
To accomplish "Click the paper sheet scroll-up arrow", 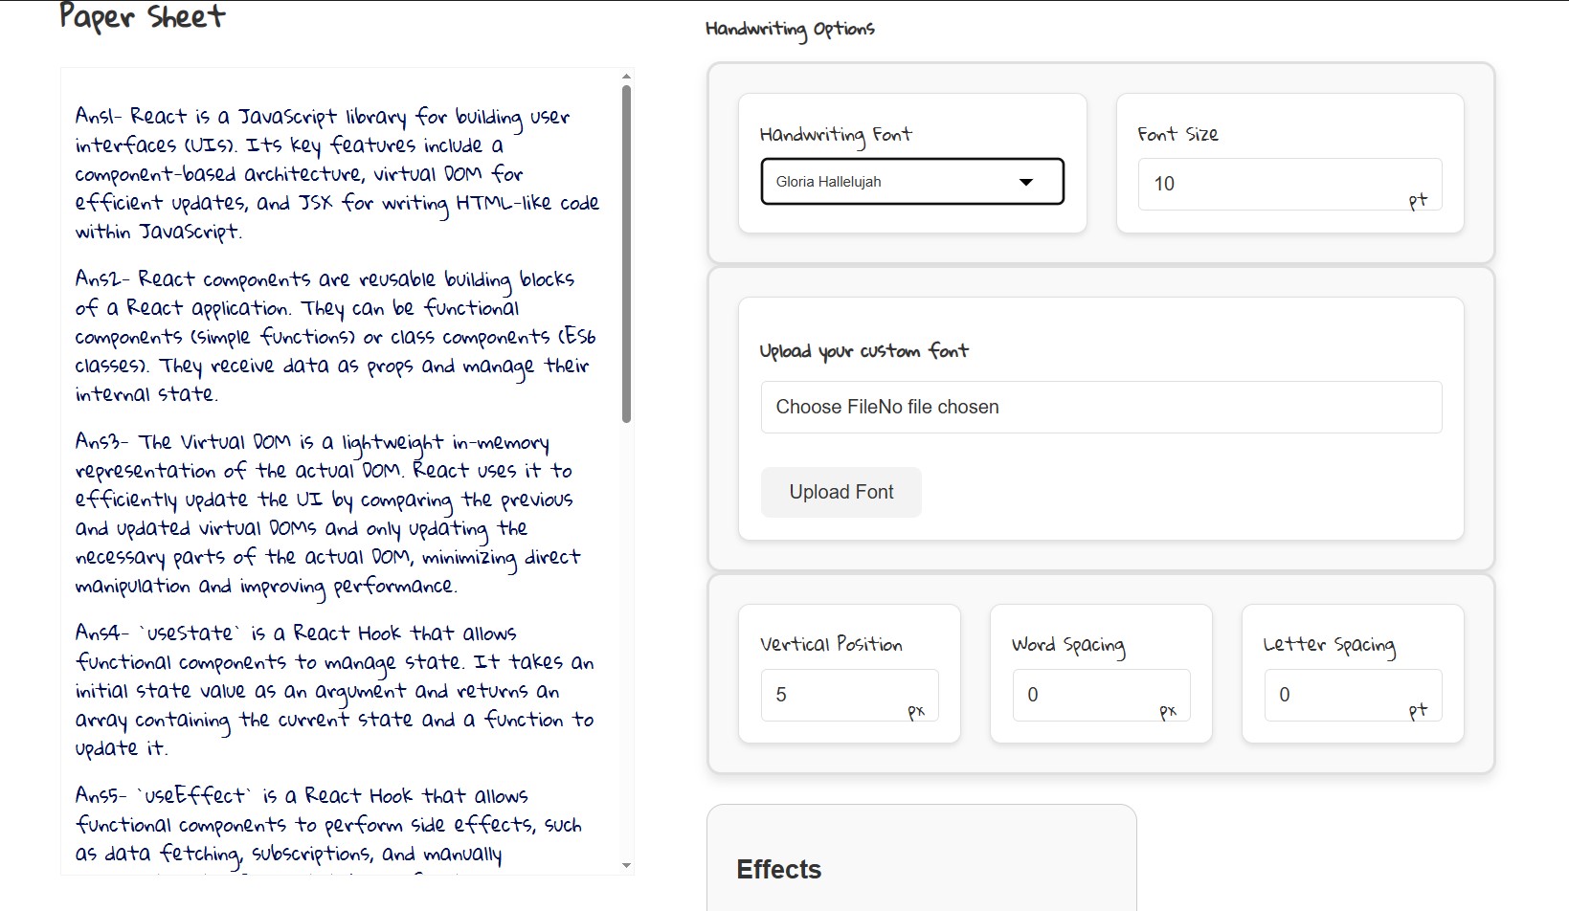I will (x=626, y=77).
